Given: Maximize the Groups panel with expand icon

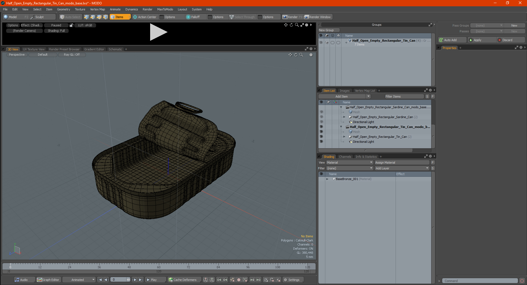Looking at the screenshot, I should point(430,25).
